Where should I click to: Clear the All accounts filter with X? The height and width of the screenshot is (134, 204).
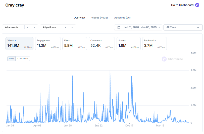tap(28, 27)
